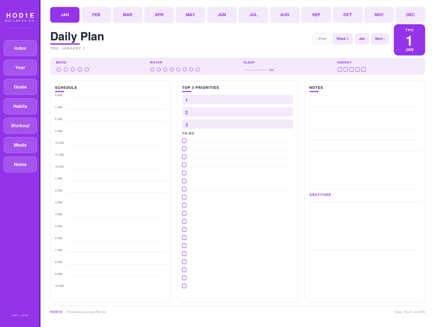Click priority 1 field

click(237, 100)
